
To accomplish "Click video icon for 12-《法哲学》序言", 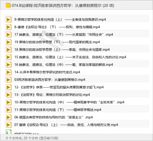I will coord(8,87).
